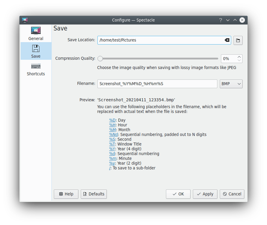Click the title bar question mark help icon

point(221,20)
